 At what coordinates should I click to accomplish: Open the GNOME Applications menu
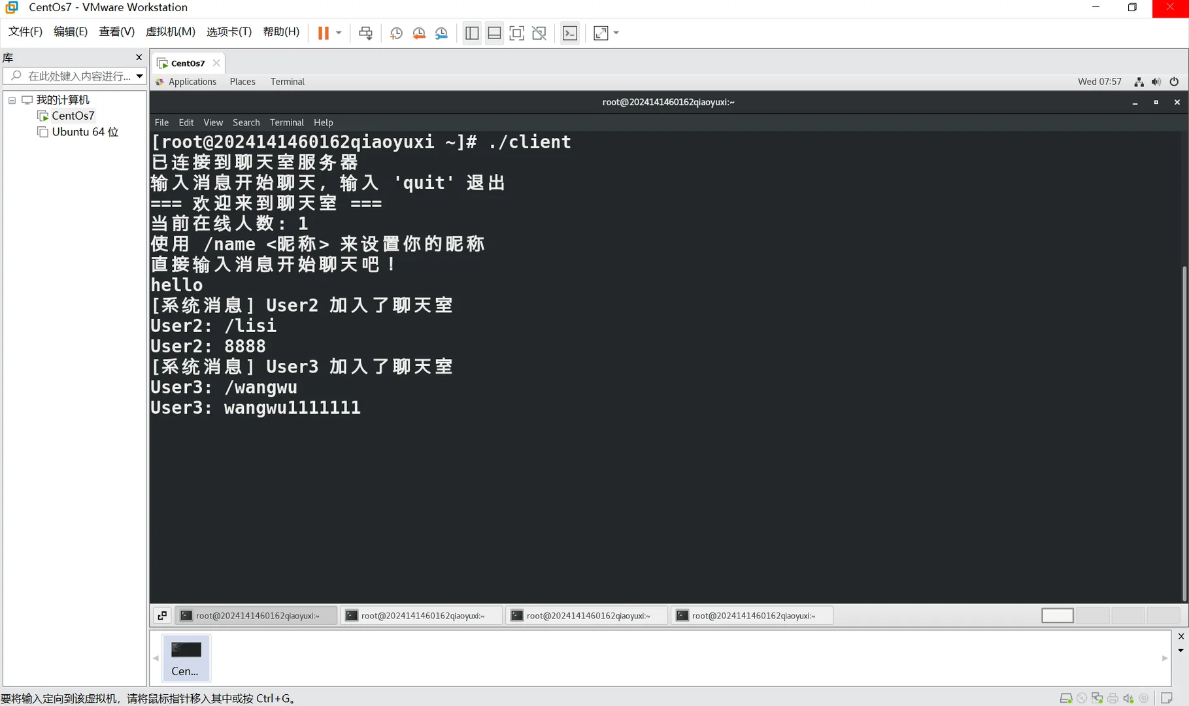(x=192, y=82)
